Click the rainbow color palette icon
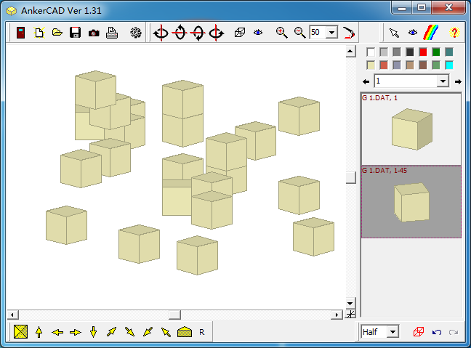This screenshot has height=348, width=471. click(432, 33)
